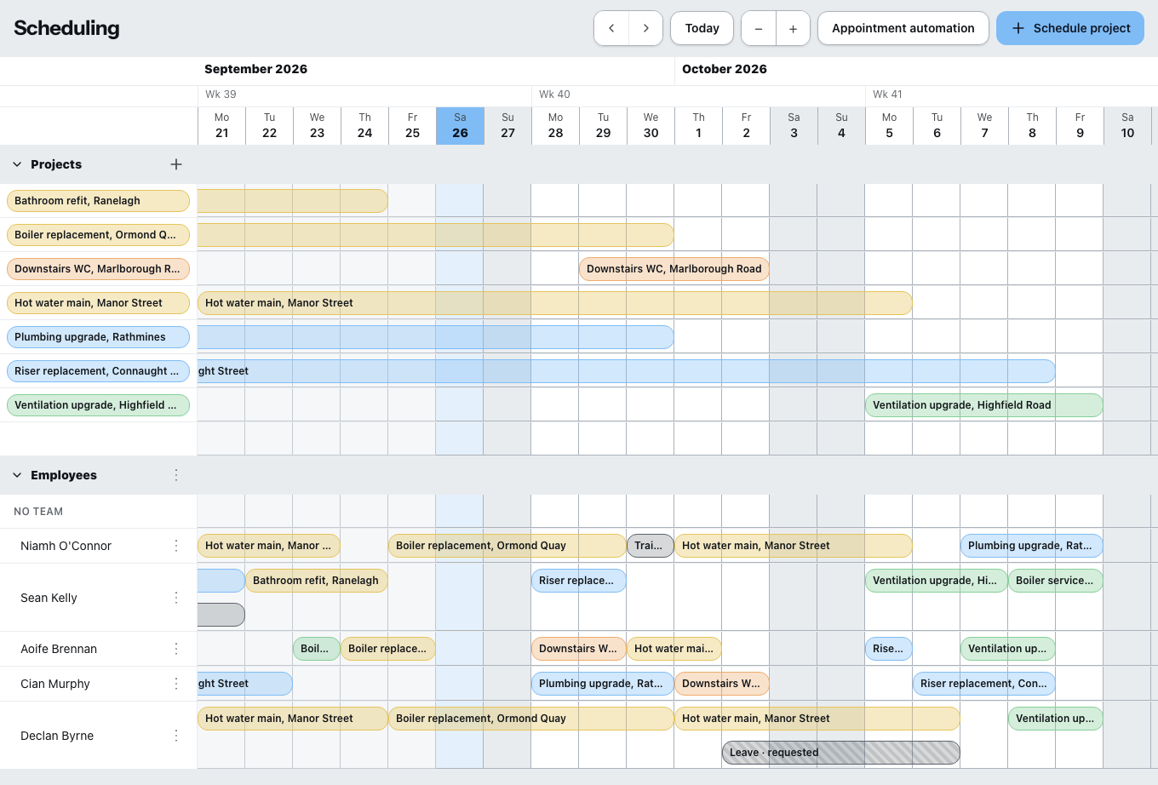Open Declan's Leave requested block

click(841, 753)
